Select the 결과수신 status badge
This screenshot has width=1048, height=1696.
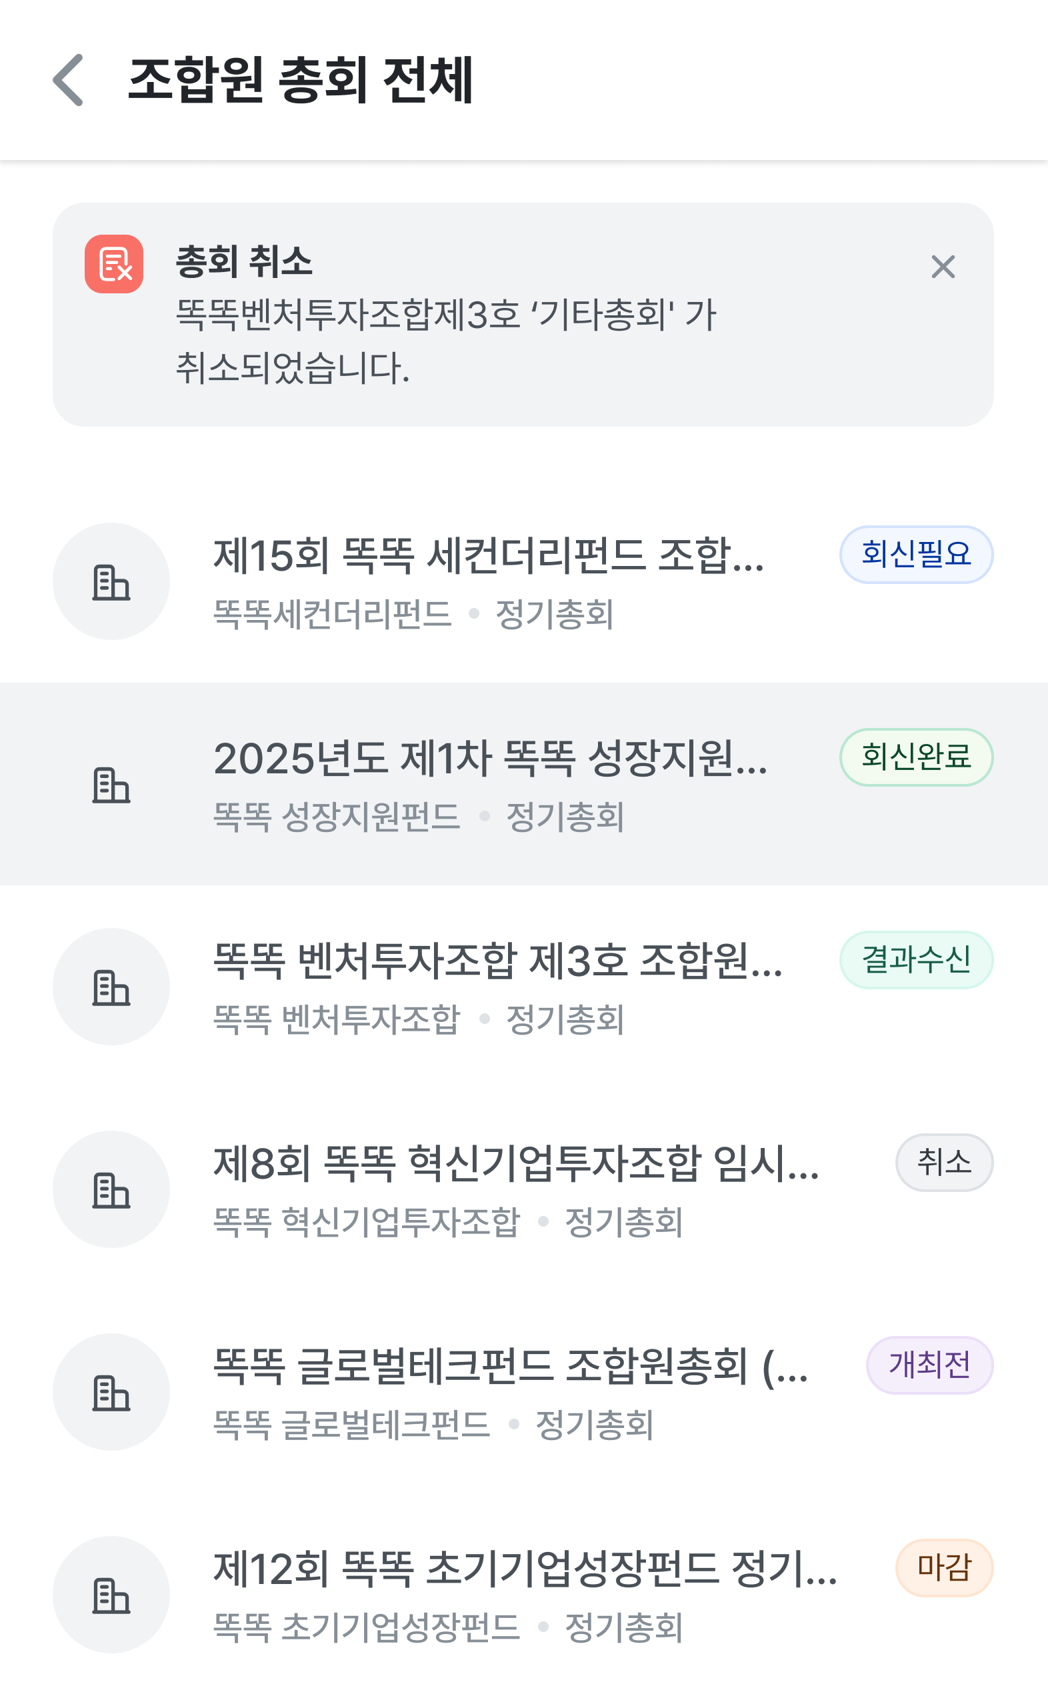915,960
